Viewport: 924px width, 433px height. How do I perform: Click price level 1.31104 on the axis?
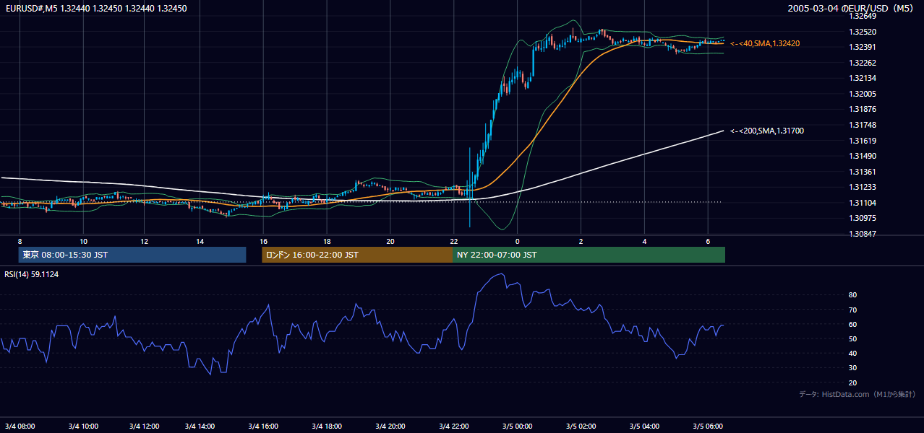(863, 203)
